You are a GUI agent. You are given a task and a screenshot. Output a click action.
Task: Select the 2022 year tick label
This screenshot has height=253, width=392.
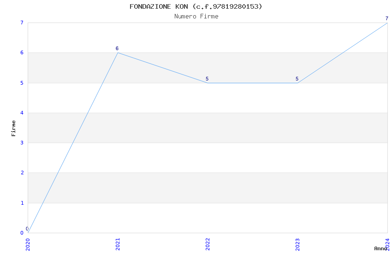208,244
